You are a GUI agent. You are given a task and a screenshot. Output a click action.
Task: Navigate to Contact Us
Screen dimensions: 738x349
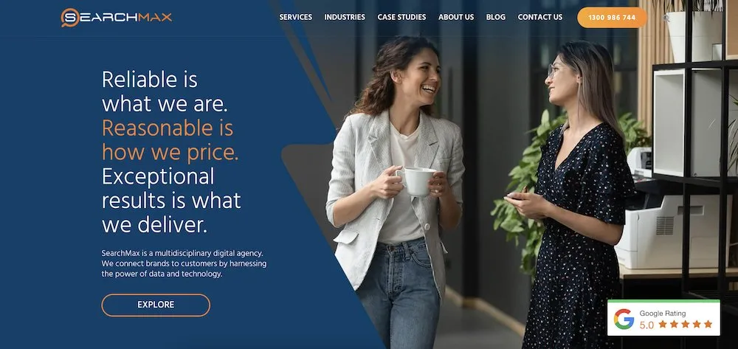click(x=540, y=17)
